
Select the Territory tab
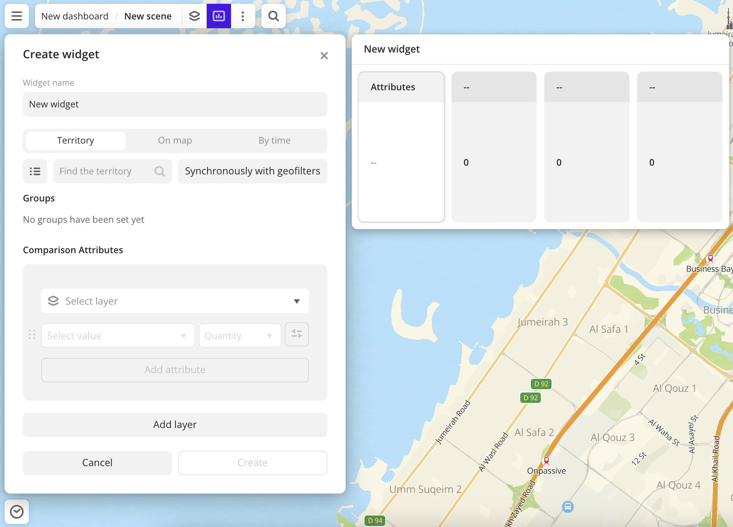click(x=75, y=141)
